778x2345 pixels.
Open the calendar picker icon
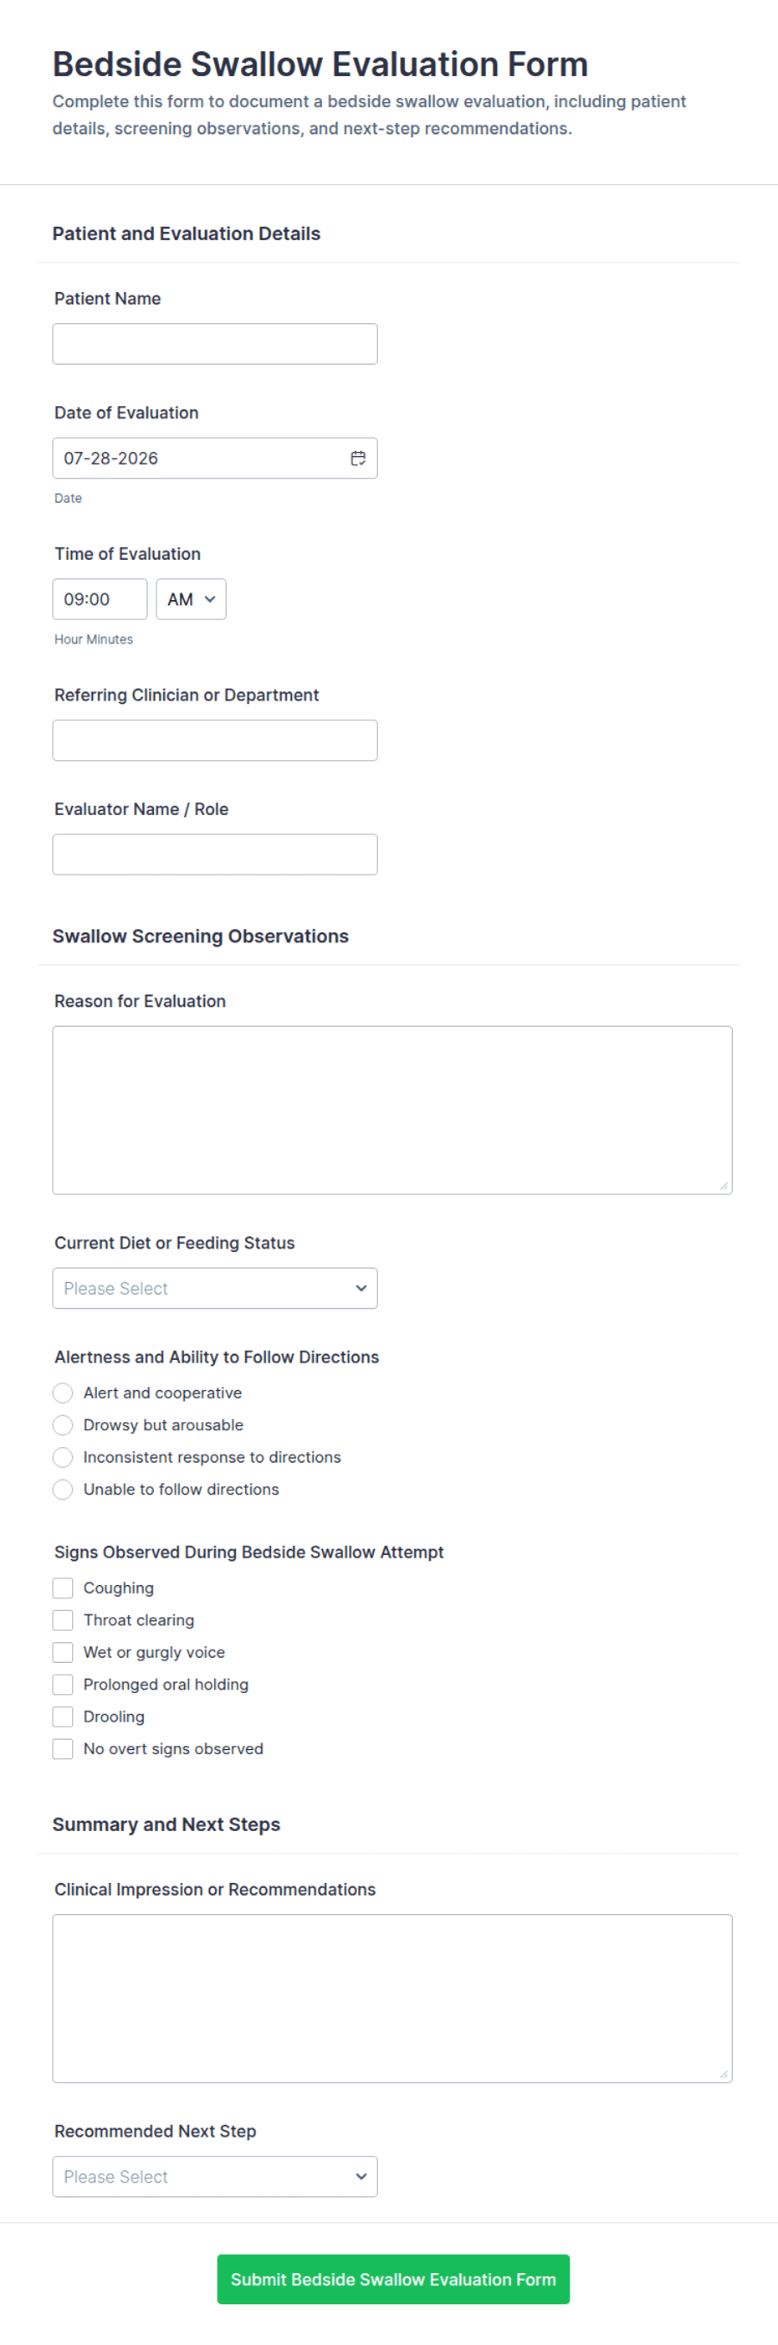(357, 458)
